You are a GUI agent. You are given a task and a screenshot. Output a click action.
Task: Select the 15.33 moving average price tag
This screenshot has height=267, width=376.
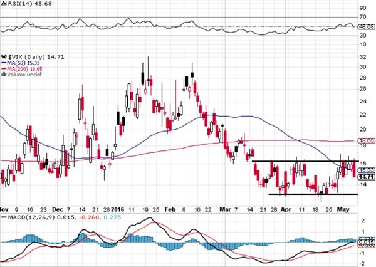pyautogui.click(x=366, y=170)
